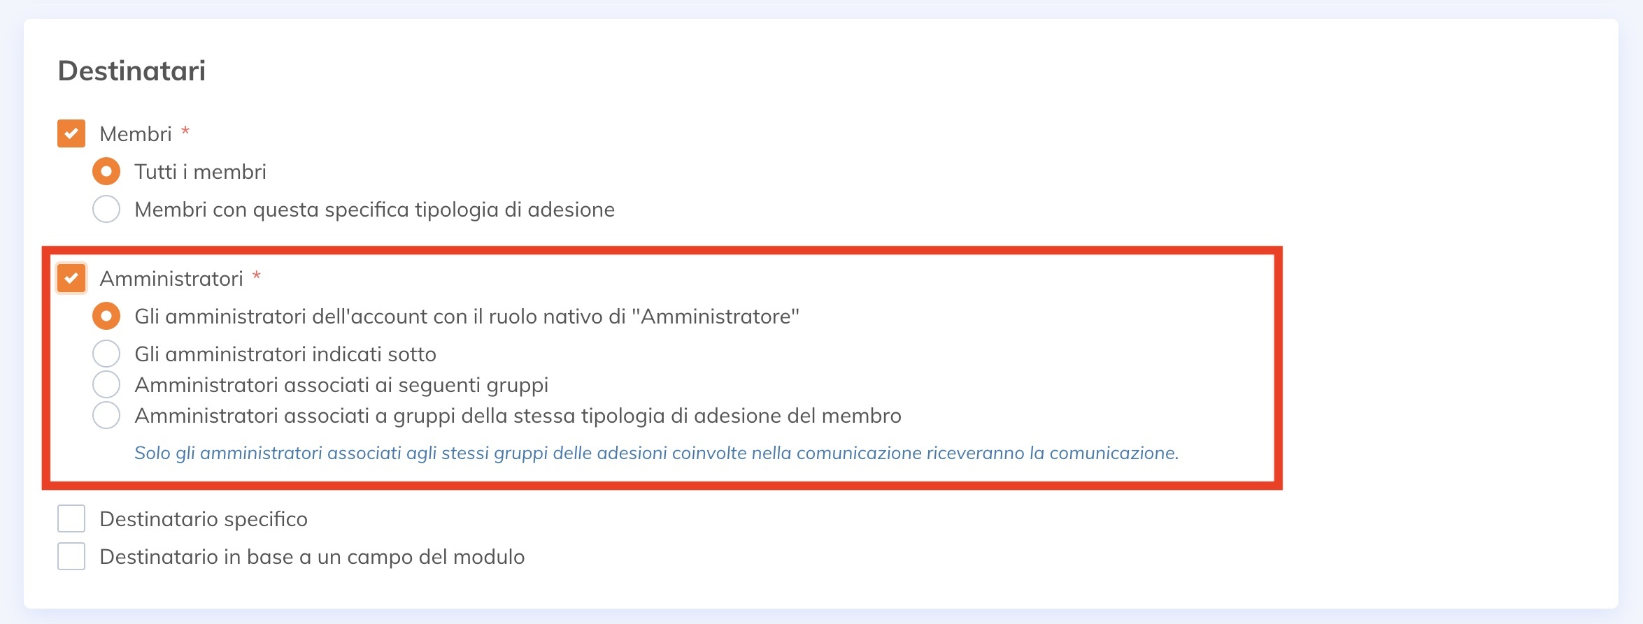Click the 'Membri' label text
Viewport: 1643px width, 624px height.
coord(136,133)
